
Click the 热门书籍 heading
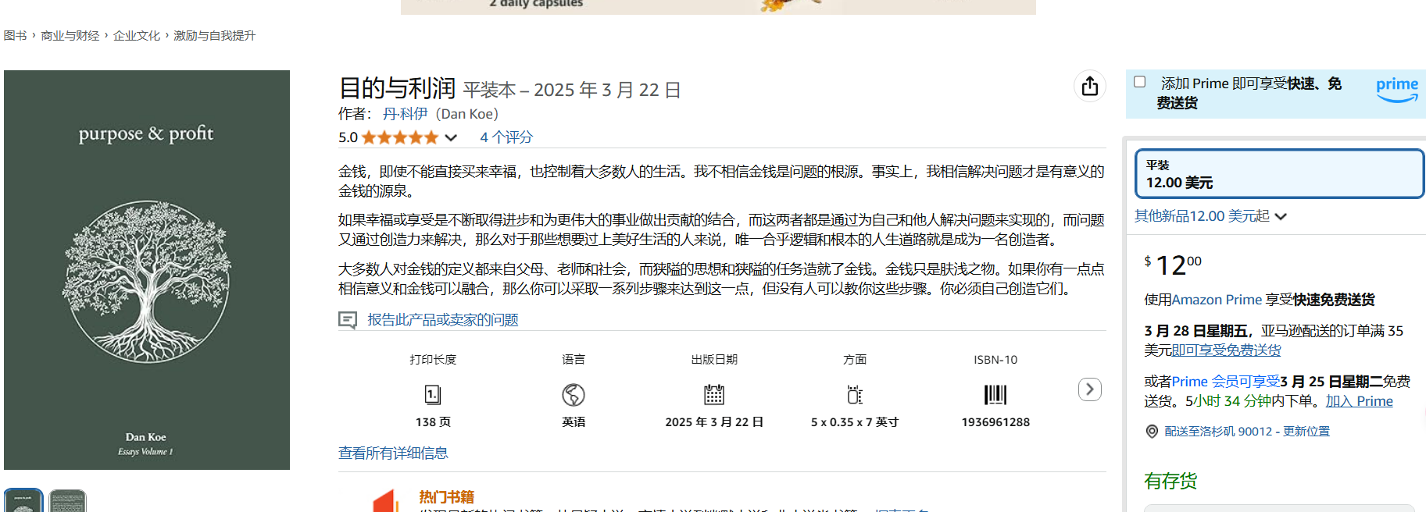446,497
